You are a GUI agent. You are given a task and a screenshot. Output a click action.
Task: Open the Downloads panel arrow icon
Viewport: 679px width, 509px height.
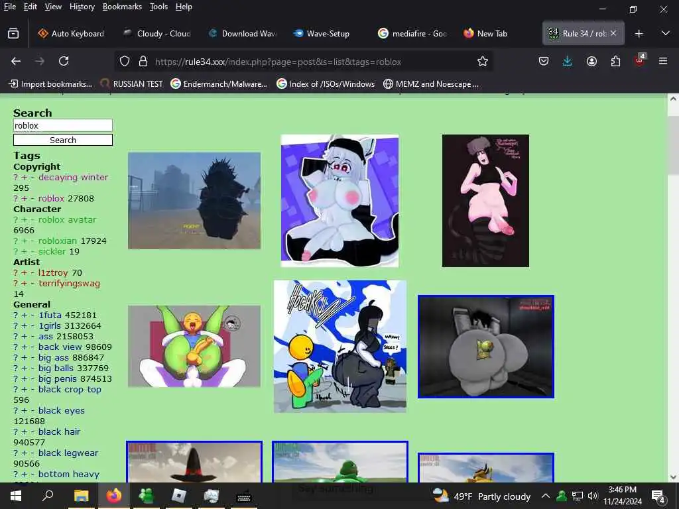(568, 62)
